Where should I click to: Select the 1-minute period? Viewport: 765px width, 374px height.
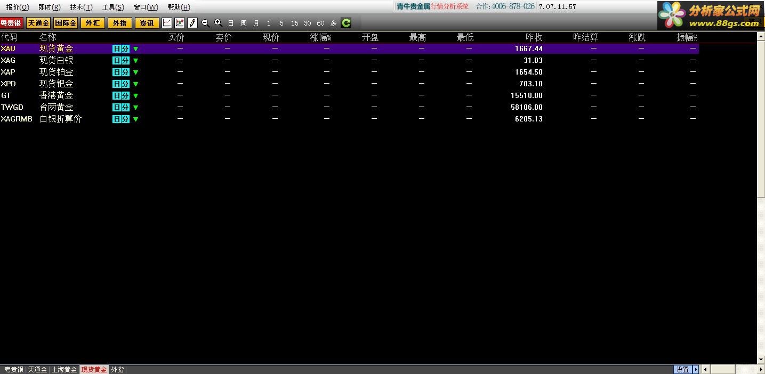(x=269, y=23)
